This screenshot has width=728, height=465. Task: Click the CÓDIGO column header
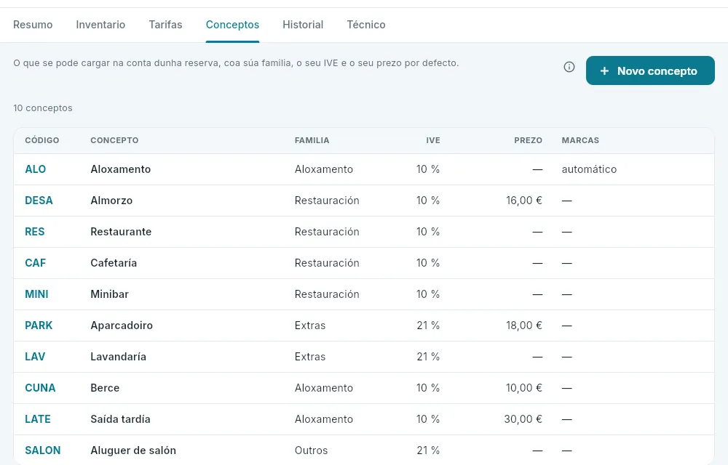[41, 140]
